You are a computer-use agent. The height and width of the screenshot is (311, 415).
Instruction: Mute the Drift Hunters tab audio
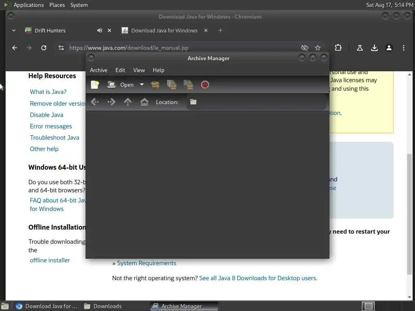point(100,30)
